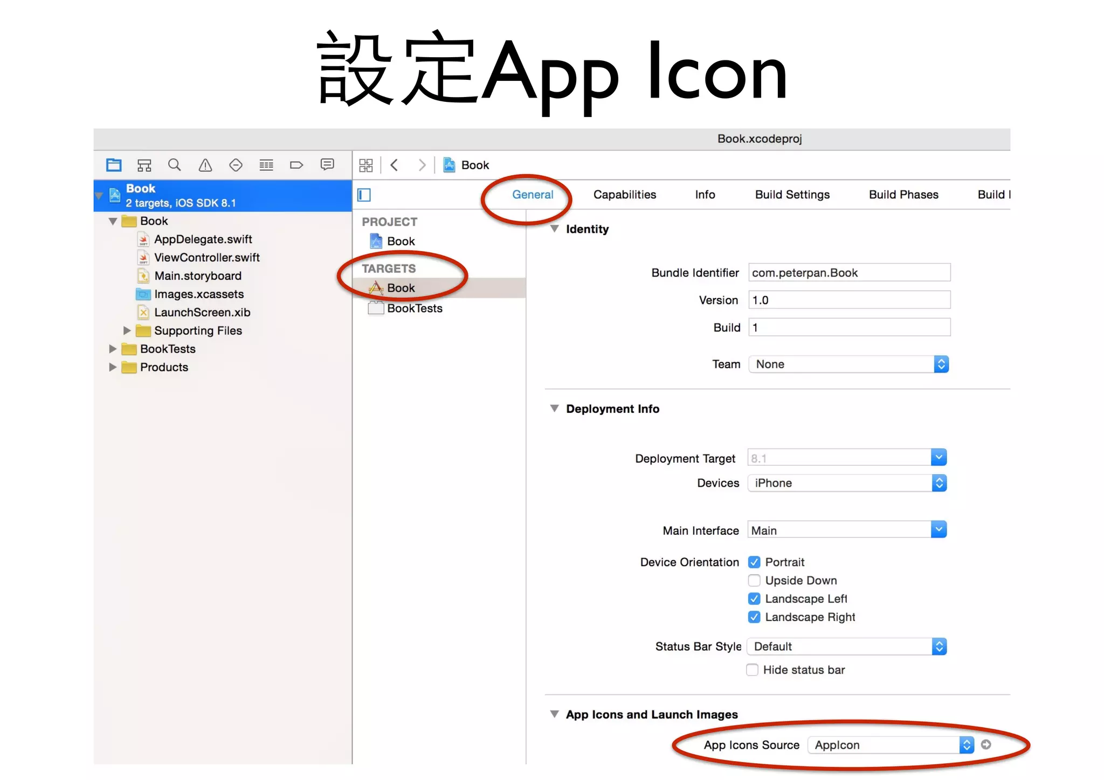This screenshot has height=780, width=1104.
Task: Switch to the General tab
Action: [533, 195]
